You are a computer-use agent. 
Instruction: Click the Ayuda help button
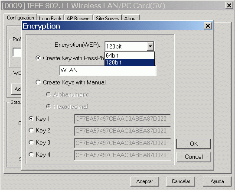point(217,181)
